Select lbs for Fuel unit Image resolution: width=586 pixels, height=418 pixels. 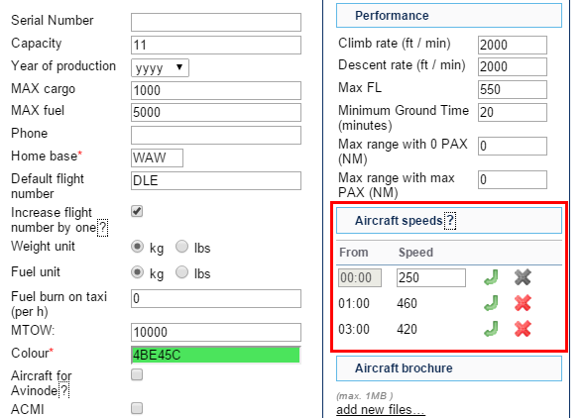(x=182, y=272)
